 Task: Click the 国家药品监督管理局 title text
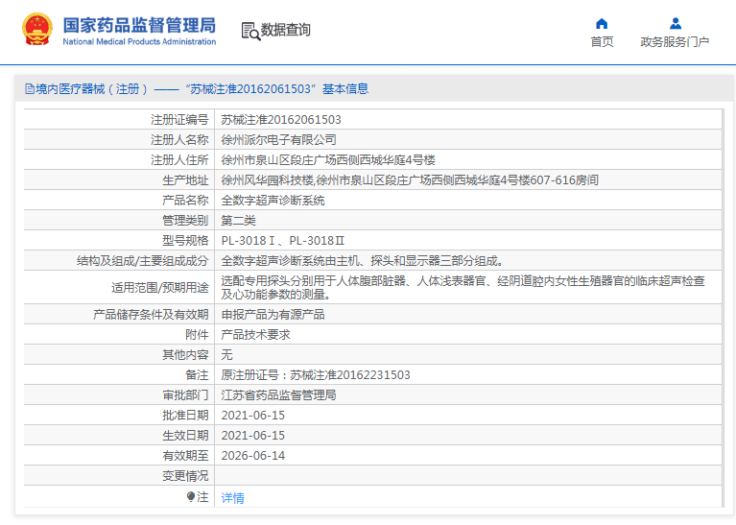(139, 25)
